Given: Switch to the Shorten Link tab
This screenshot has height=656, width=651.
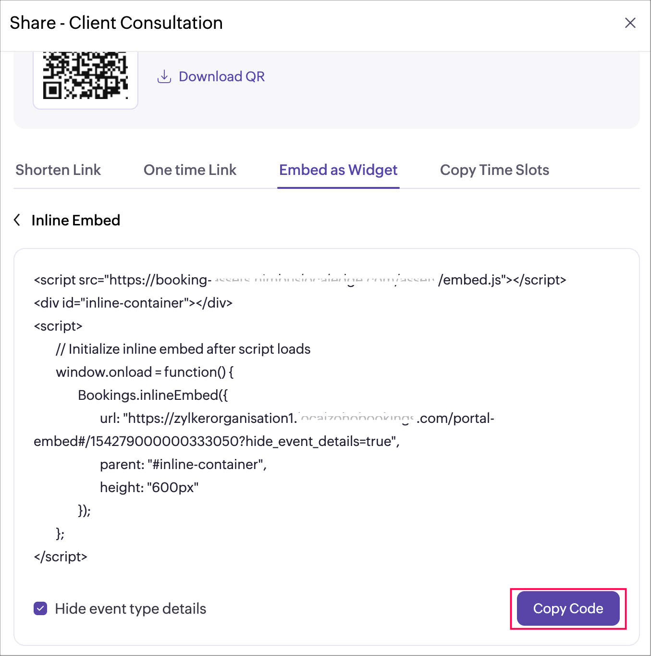Looking at the screenshot, I should coord(58,170).
